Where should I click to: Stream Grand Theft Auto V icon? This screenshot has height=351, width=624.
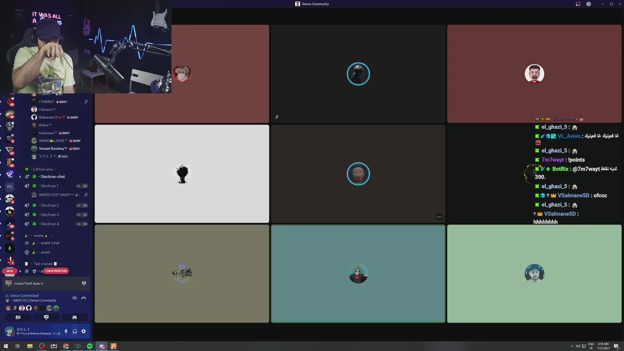(84, 283)
